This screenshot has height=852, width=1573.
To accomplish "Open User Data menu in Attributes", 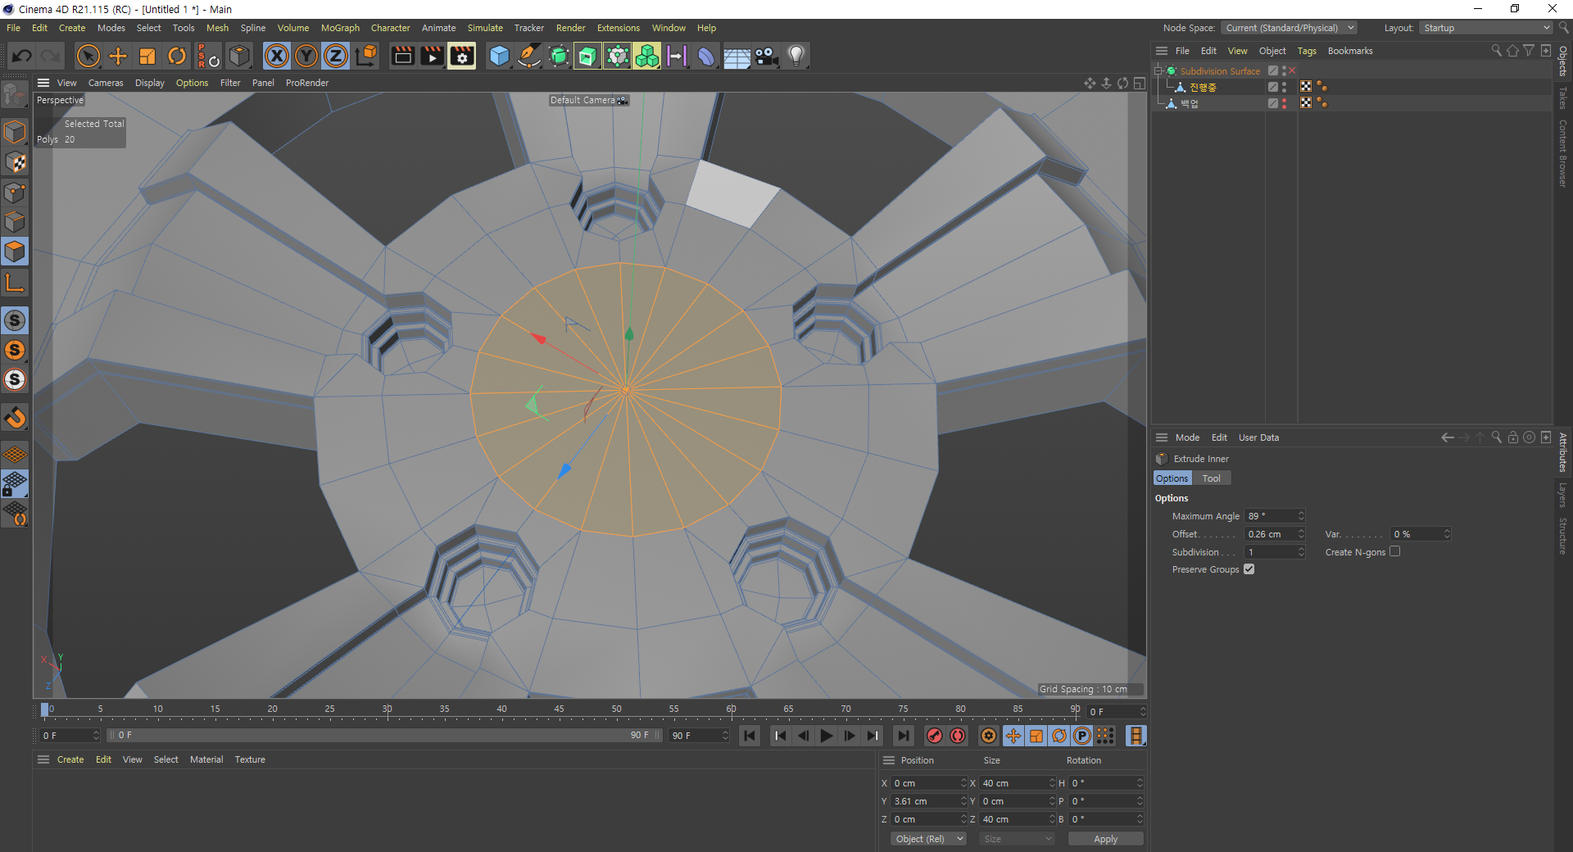I will 1258,437.
